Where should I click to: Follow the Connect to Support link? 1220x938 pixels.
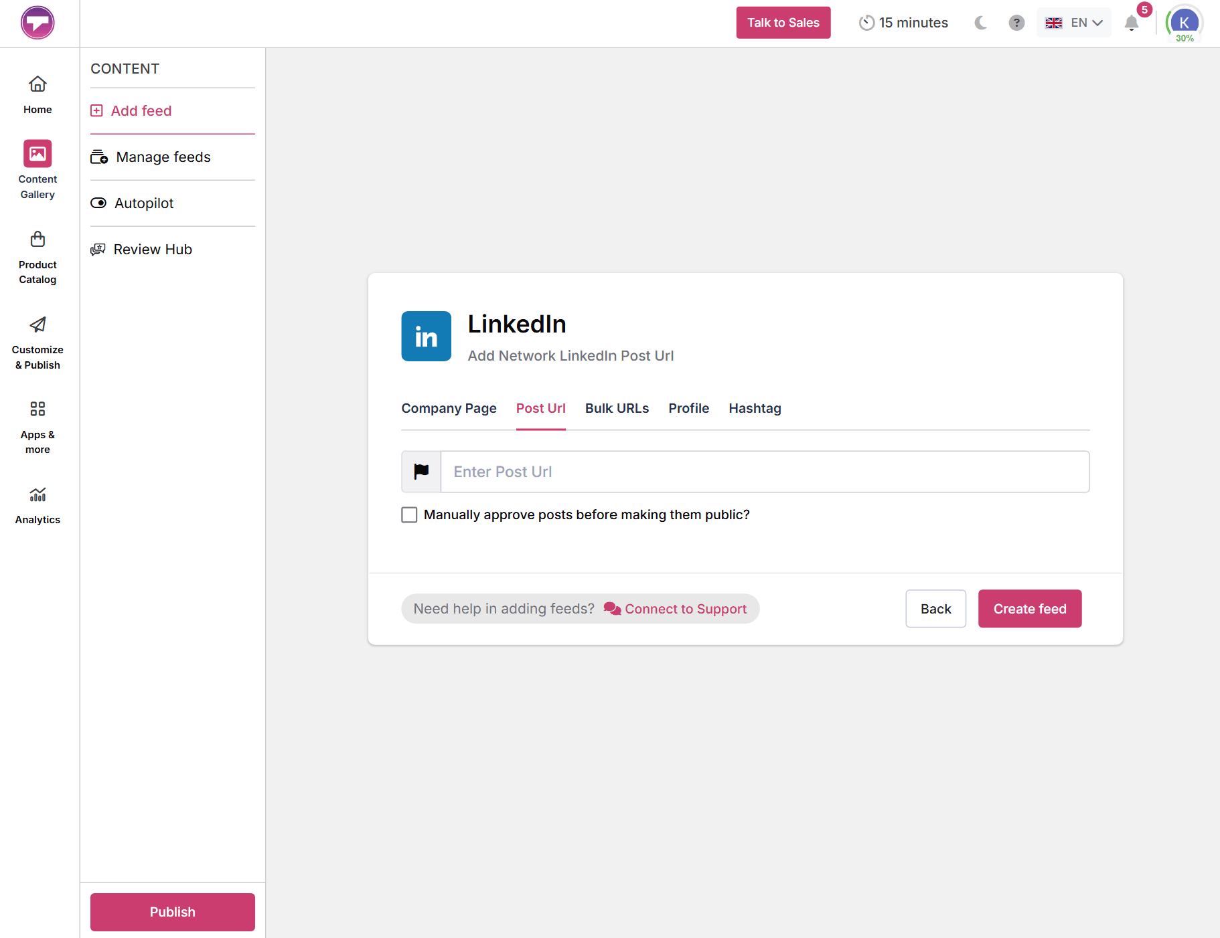[676, 609]
